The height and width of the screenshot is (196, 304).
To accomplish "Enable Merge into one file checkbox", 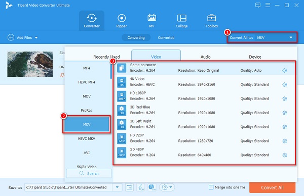I will click(211, 187).
